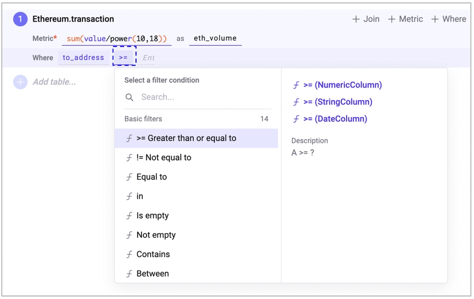Open the >= operator dropdown
This screenshot has height=299, width=474.
[x=124, y=57]
